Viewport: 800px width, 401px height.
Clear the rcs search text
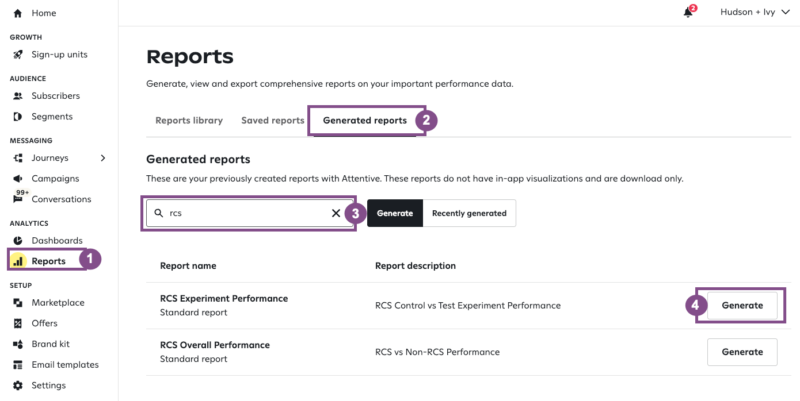click(336, 213)
